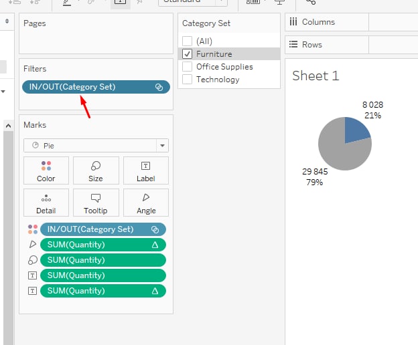This screenshot has height=345, width=418.
Task: Click the pie chart icon in mark type box
Action: pos(36,145)
